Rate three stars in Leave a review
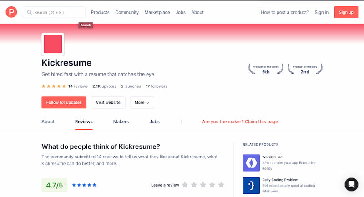 tap(203, 185)
